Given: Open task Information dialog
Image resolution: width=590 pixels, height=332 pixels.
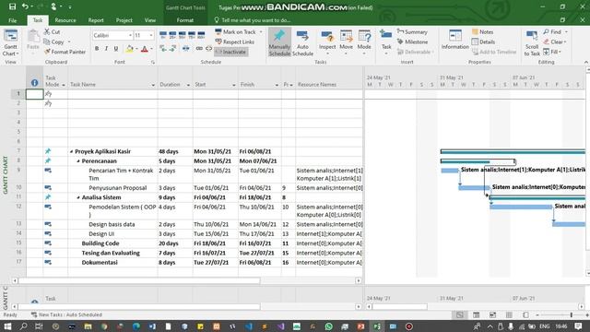Looking at the screenshot, I should 454,40.
